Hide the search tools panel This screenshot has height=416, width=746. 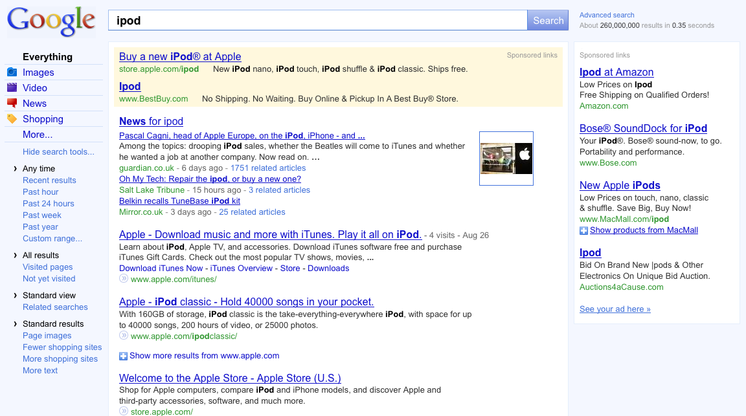pos(58,151)
